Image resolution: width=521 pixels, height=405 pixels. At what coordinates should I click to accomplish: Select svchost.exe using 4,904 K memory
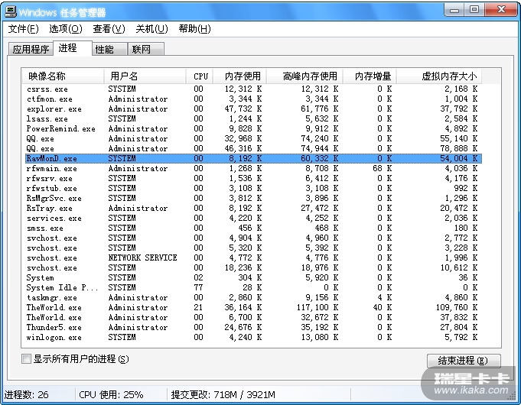(253, 238)
